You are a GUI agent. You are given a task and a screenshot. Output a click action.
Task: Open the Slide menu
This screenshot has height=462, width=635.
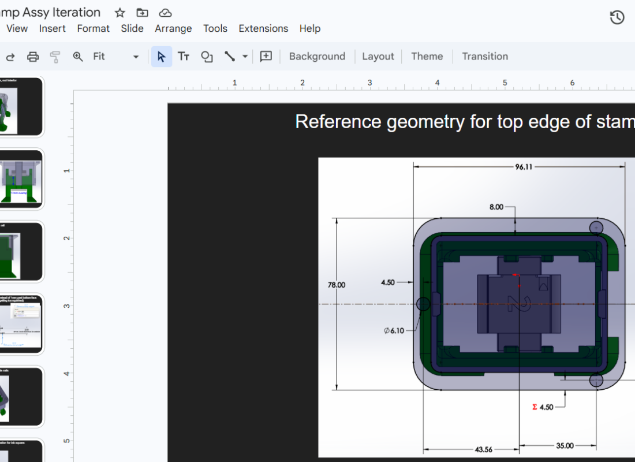point(132,29)
